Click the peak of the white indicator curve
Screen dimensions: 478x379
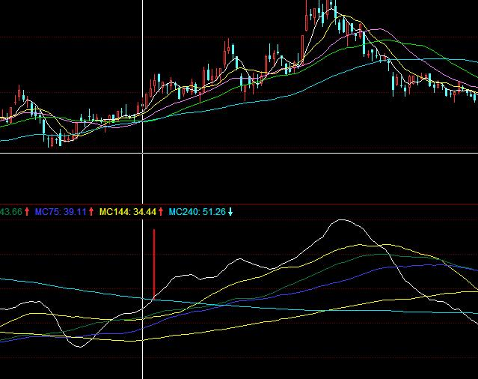point(342,220)
